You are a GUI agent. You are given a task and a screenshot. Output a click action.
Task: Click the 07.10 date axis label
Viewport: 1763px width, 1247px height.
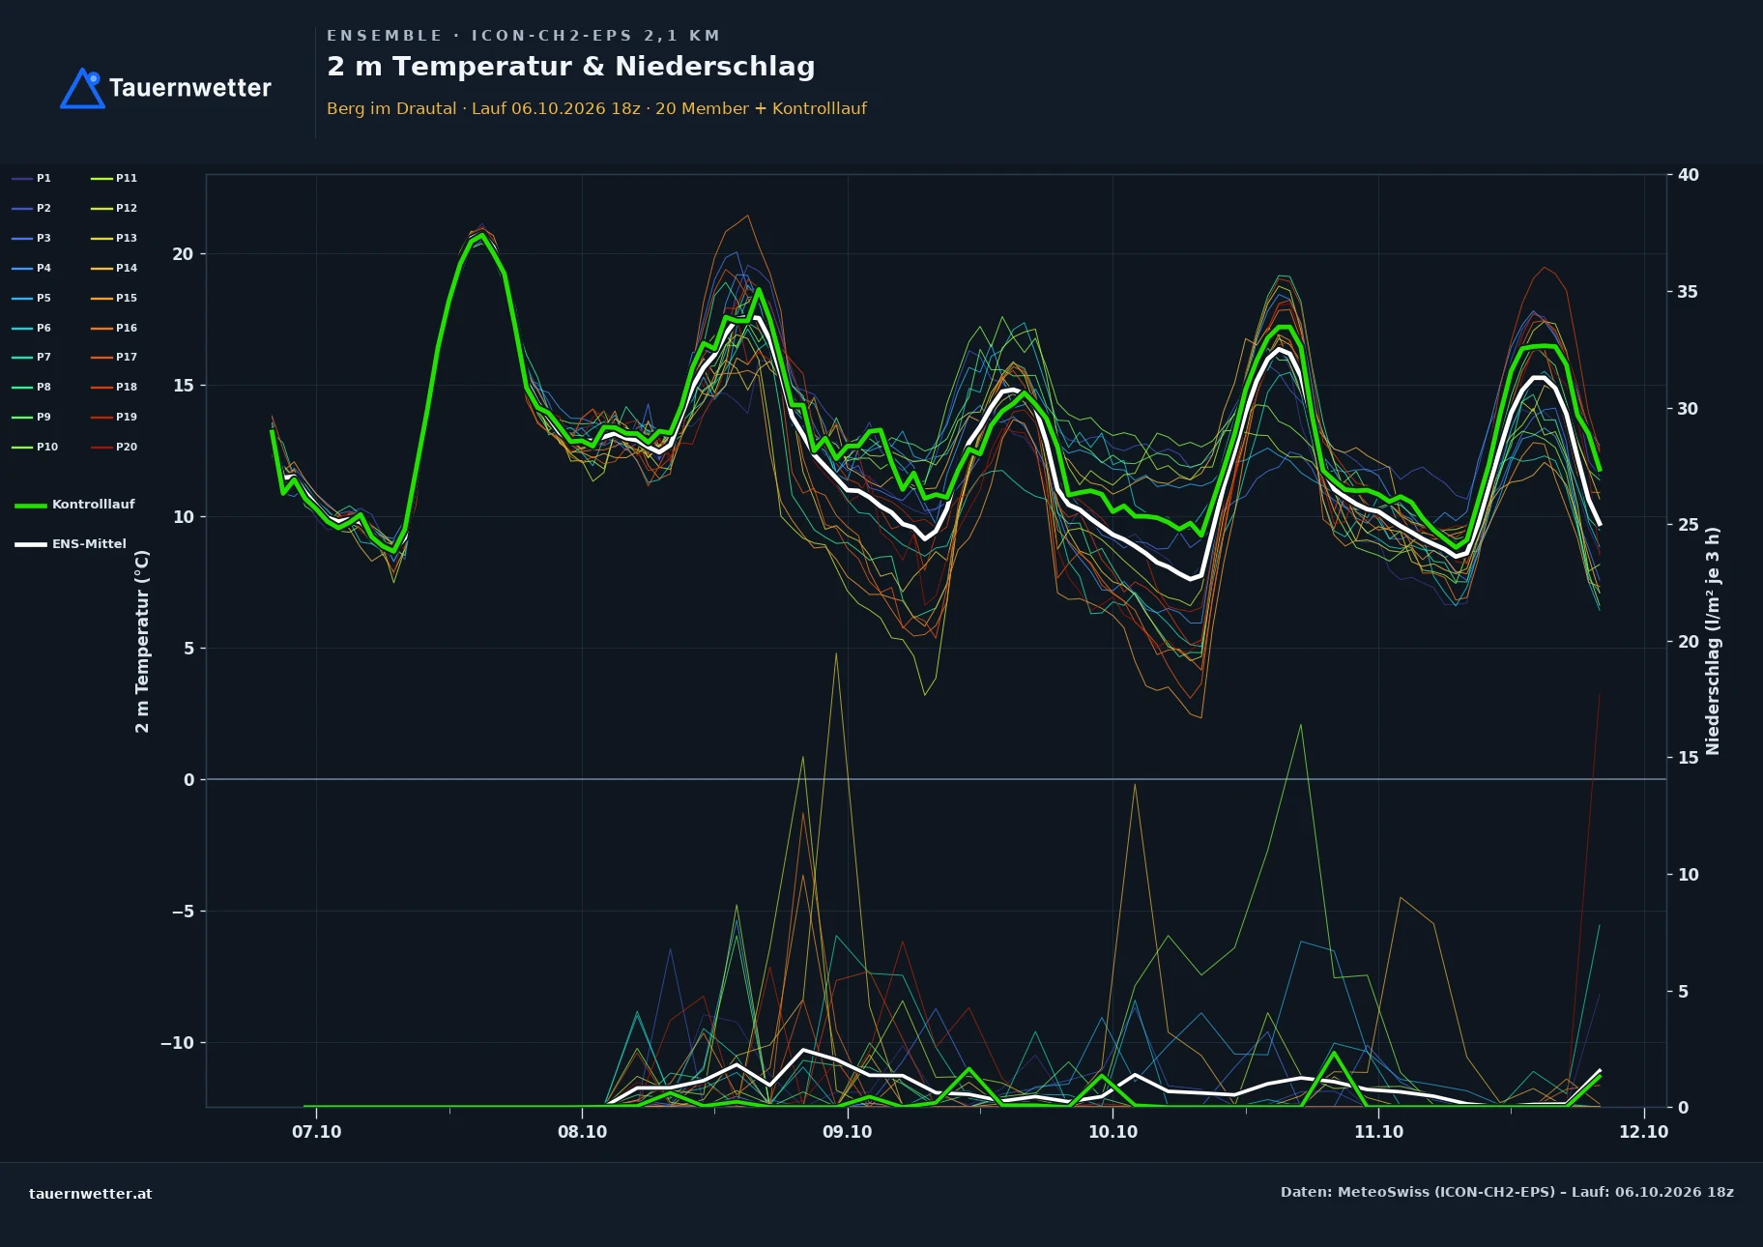[317, 1132]
